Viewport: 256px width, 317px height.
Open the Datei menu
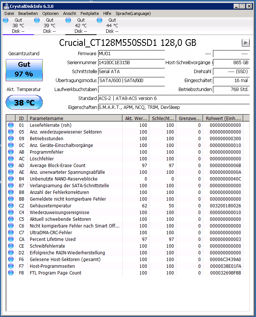(x=9, y=13)
